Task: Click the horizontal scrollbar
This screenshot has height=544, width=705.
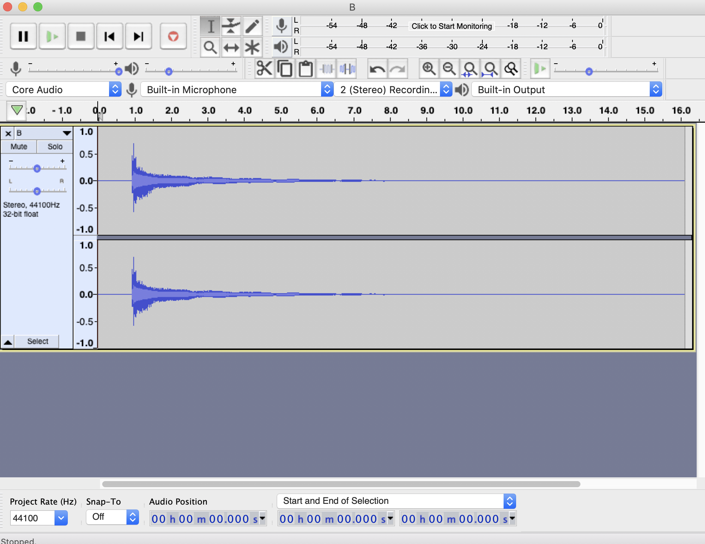Action: 341,484
